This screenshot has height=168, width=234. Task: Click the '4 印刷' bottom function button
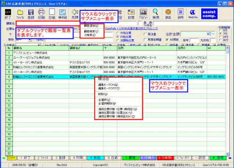[x=78, y=158]
